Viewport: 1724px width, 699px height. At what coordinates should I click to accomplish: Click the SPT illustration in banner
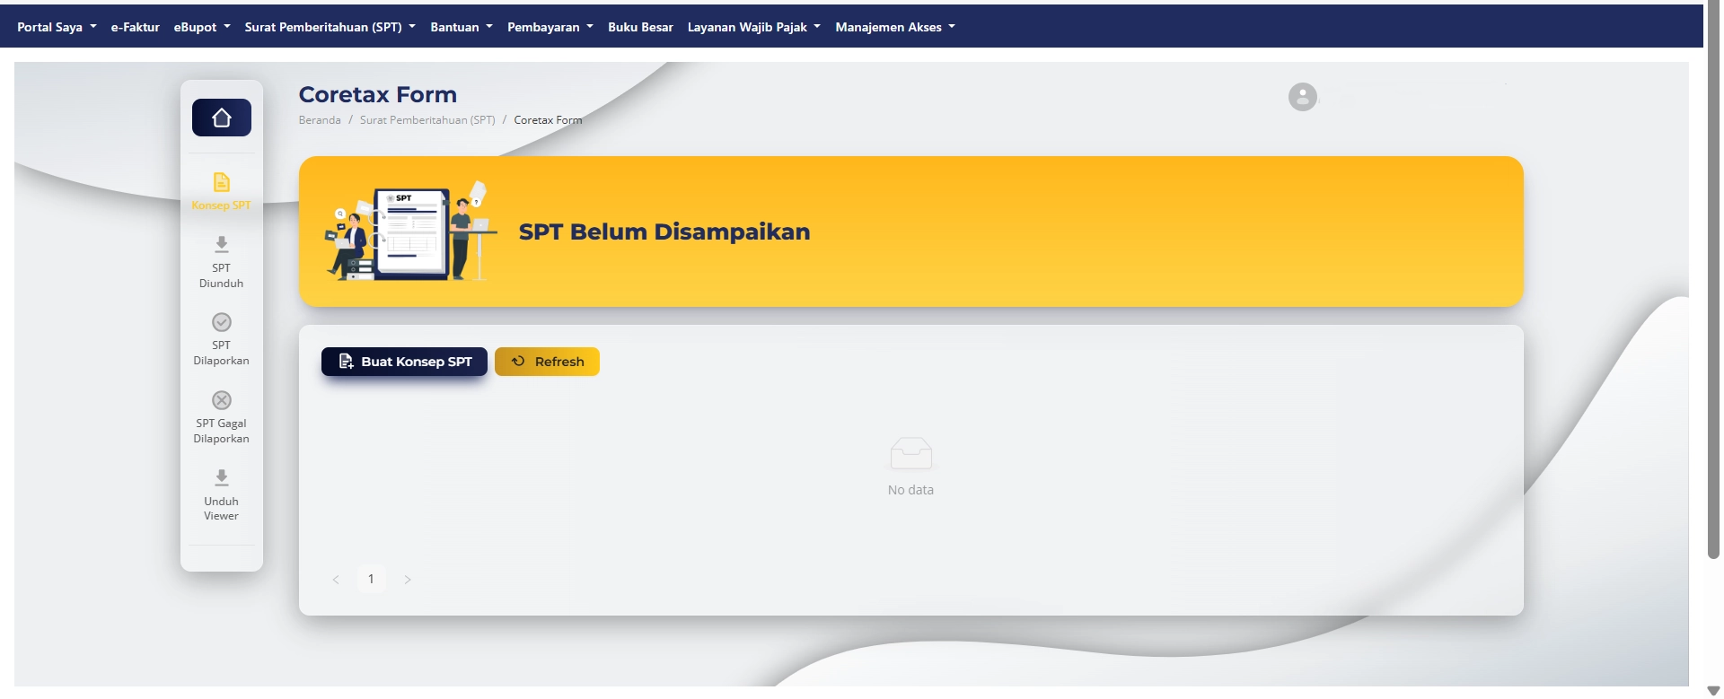(x=410, y=232)
